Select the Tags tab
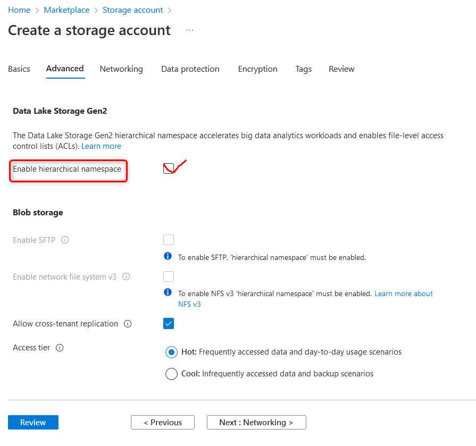The height and width of the screenshot is (446, 476). click(x=303, y=69)
